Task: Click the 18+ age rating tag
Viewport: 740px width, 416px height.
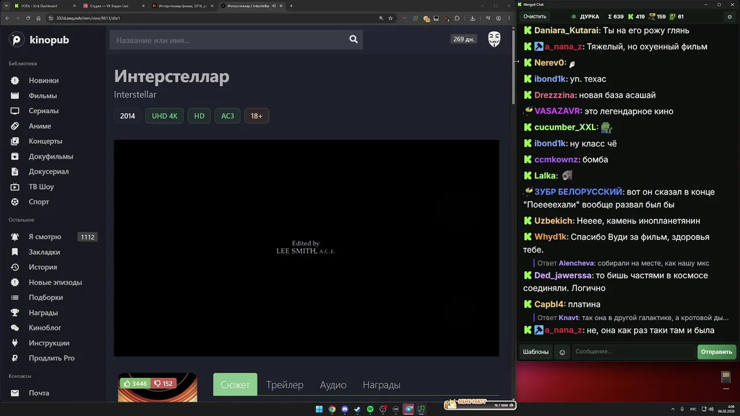Action: point(257,116)
